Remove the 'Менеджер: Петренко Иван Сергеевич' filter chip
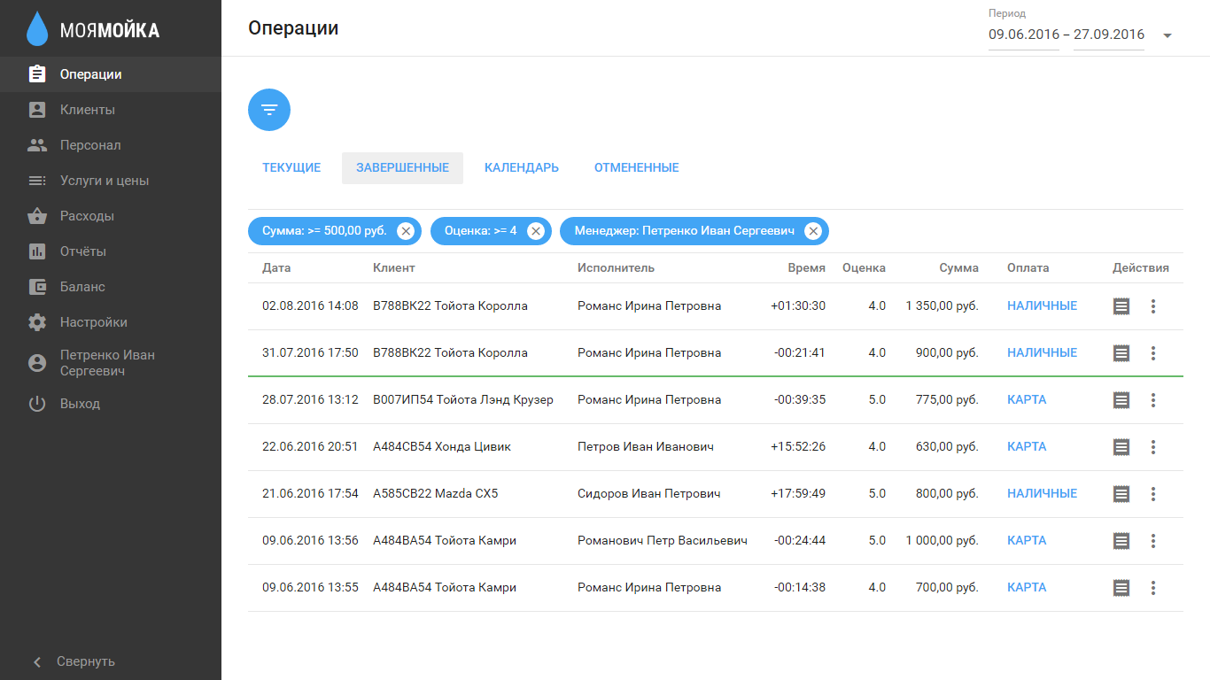The width and height of the screenshot is (1210, 680). click(813, 231)
